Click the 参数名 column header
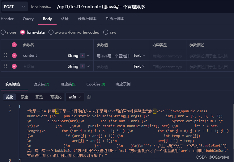Image resolution: width=234 pixels, height=162 pixels. [28, 45]
